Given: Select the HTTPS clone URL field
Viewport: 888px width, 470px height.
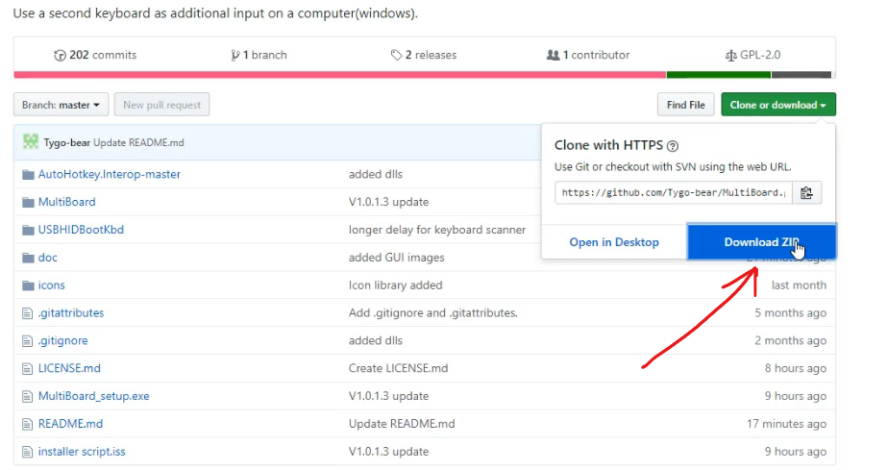Looking at the screenshot, I should [x=674, y=193].
